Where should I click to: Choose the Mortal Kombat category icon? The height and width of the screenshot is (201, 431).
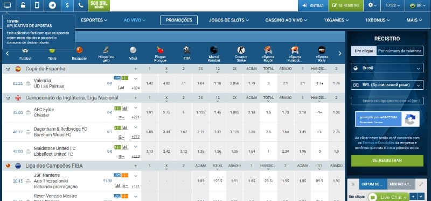tap(213, 54)
